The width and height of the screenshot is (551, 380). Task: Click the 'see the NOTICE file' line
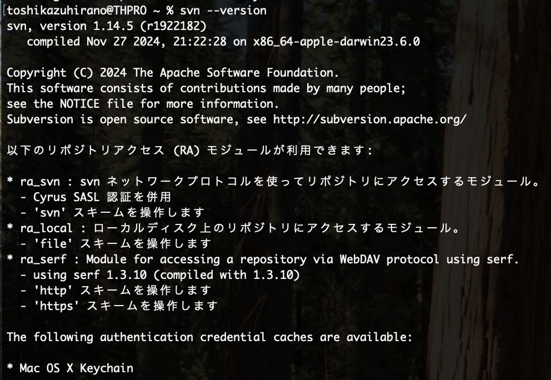pyautogui.click(x=143, y=104)
